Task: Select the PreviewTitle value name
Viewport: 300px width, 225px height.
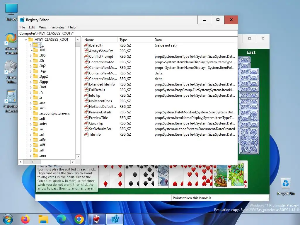Action: (98, 118)
